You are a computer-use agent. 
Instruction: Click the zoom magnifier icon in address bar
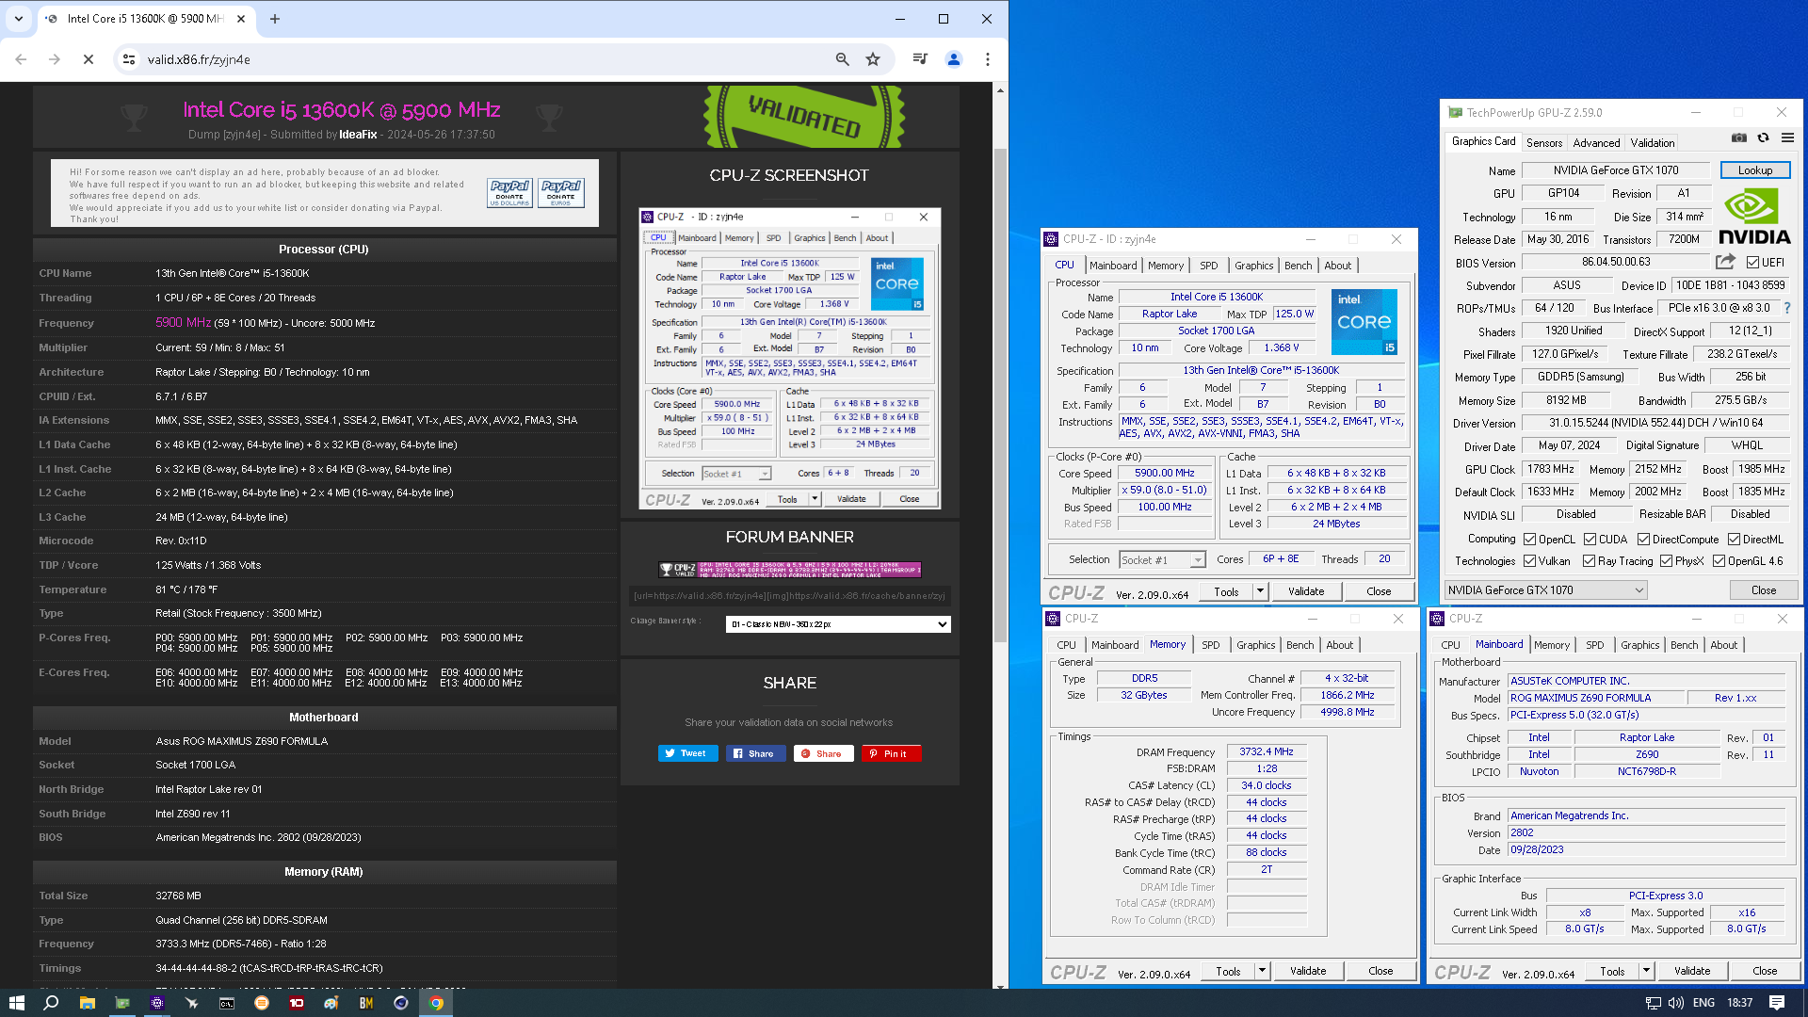843,59
